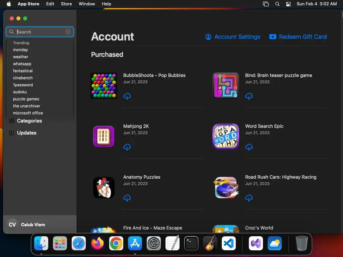Image resolution: width=343 pixels, height=257 pixels.
Task: Select trending search 'whatsapp'
Action: pyautogui.click(x=22, y=64)
